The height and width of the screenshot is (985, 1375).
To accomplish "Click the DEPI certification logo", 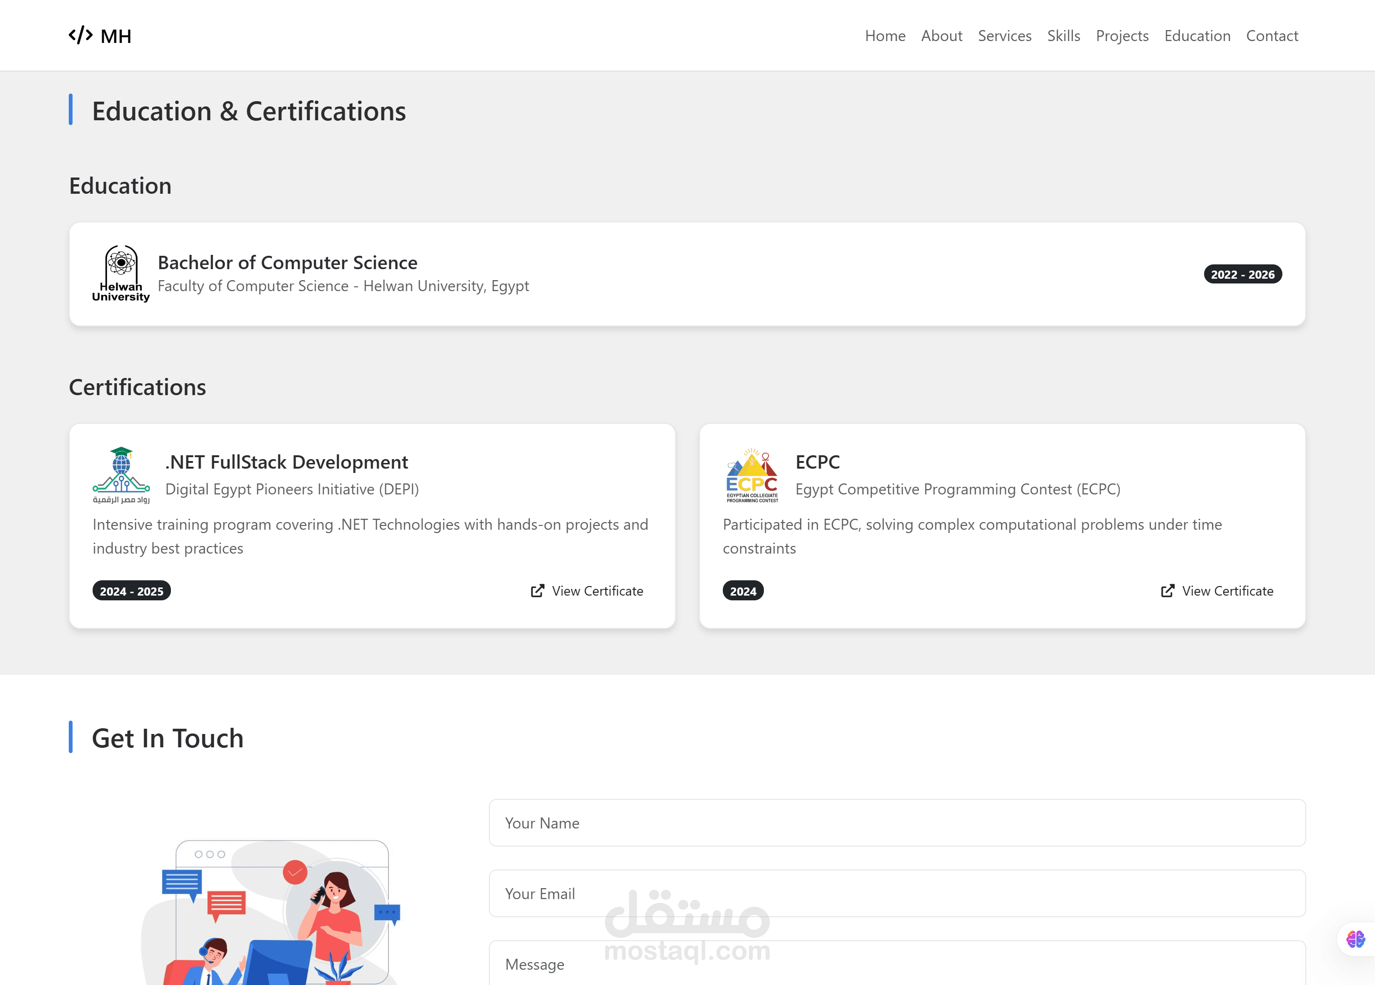I will [x=121, y=476].
